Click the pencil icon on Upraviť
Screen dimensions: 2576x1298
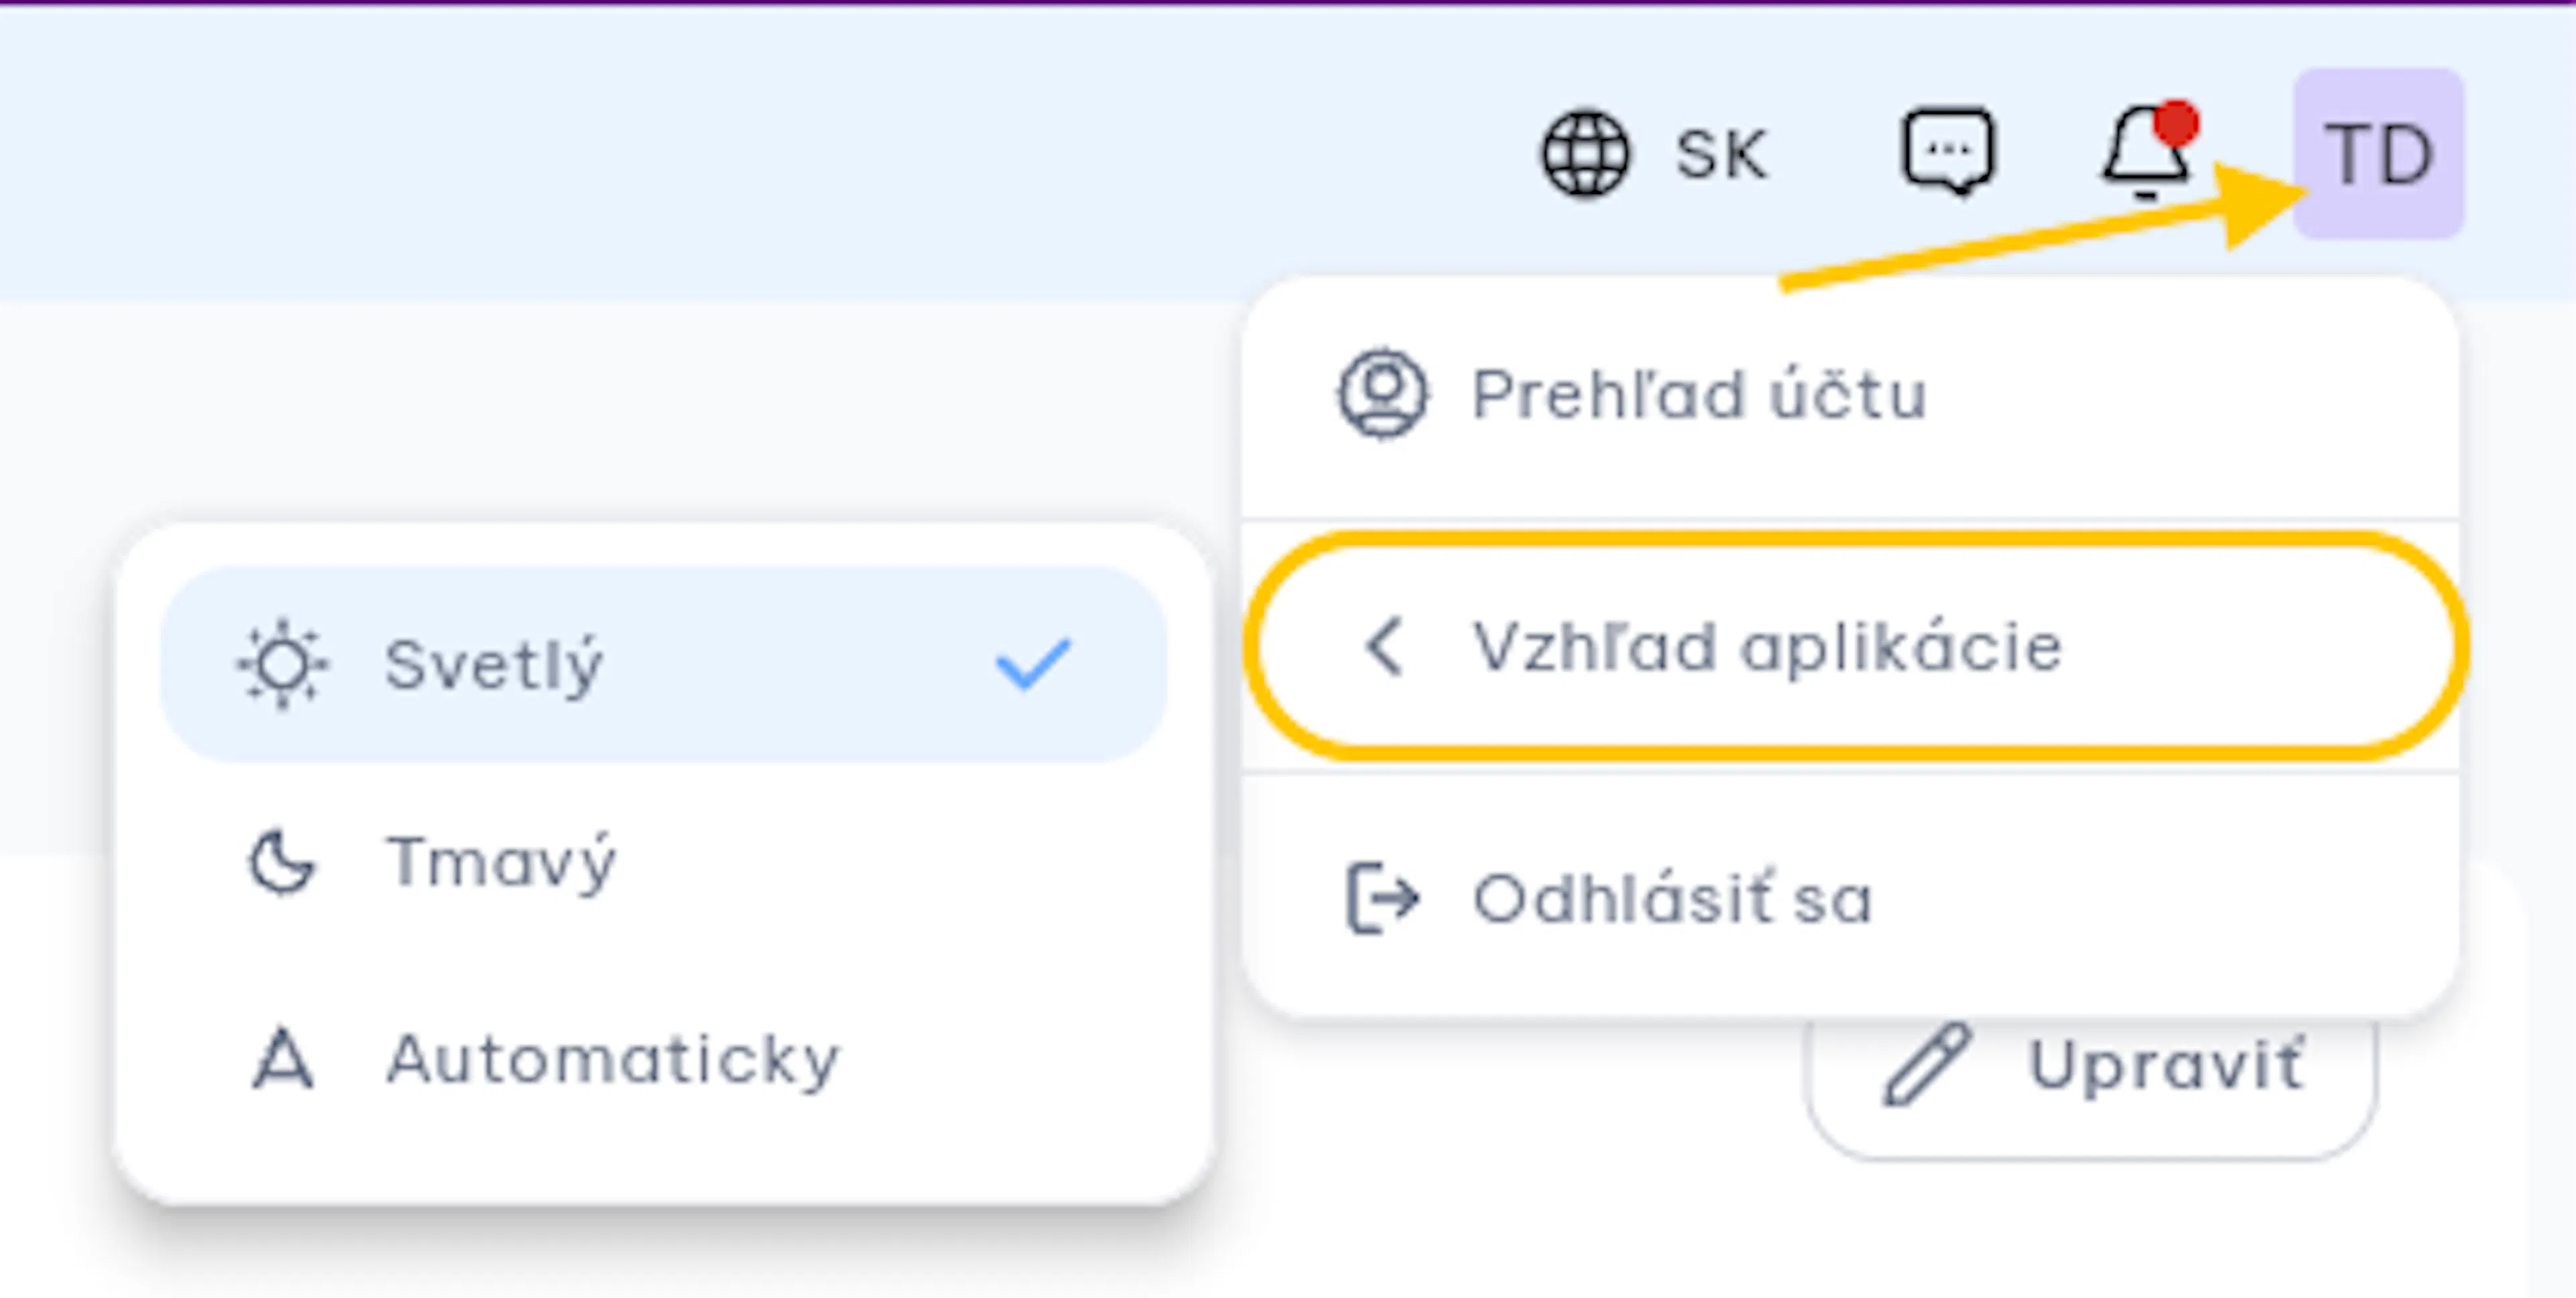(1927, 1065)
